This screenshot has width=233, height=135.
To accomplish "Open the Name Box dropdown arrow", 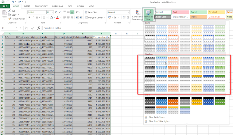I will point(16,28).
